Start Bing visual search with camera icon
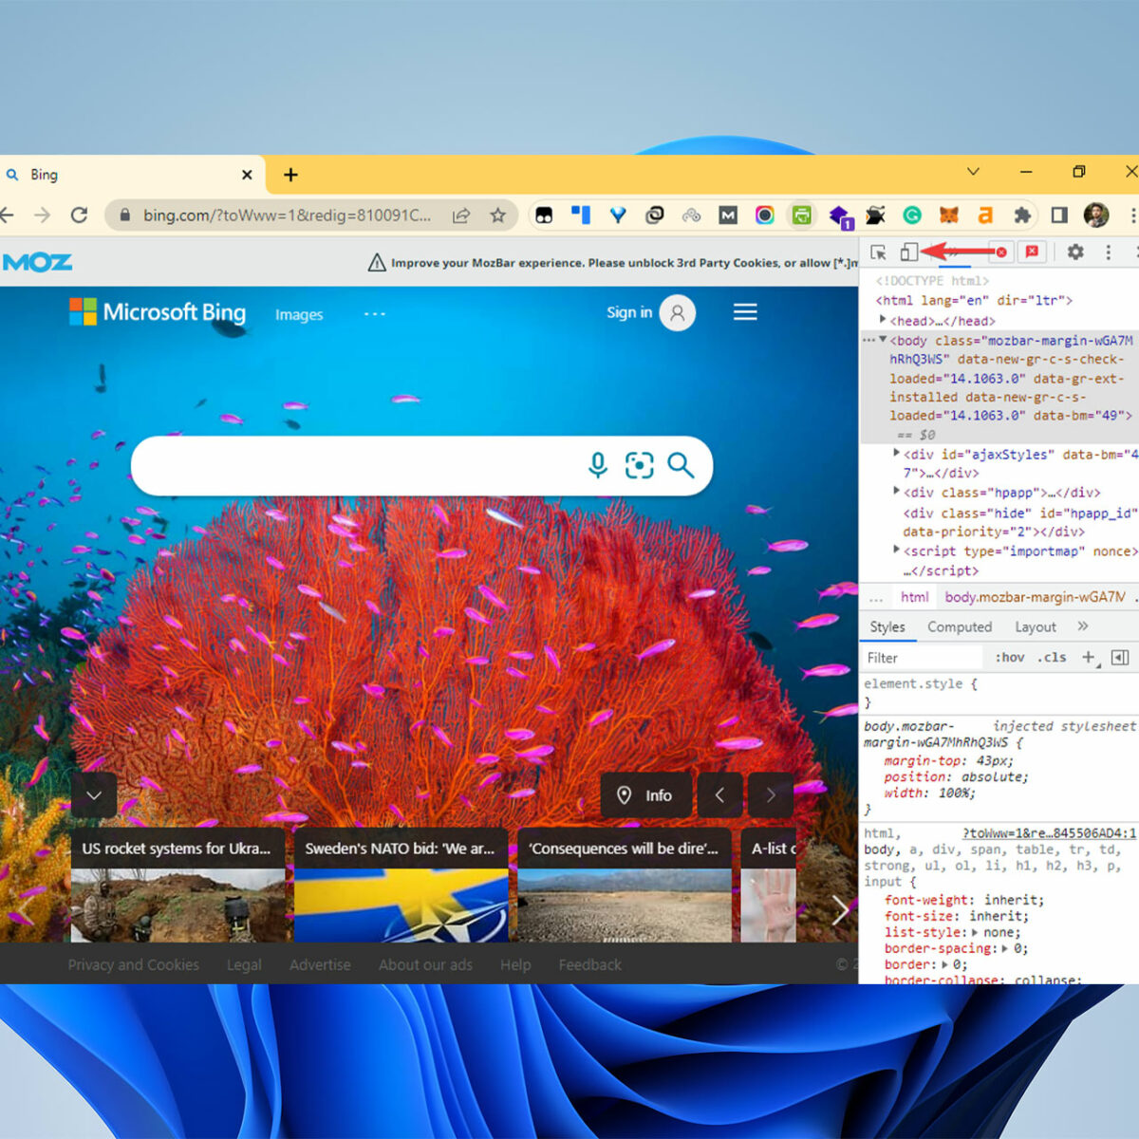Image resolution: width=1139 pixels, height=1139 pixels. click(x=639, y=465)
